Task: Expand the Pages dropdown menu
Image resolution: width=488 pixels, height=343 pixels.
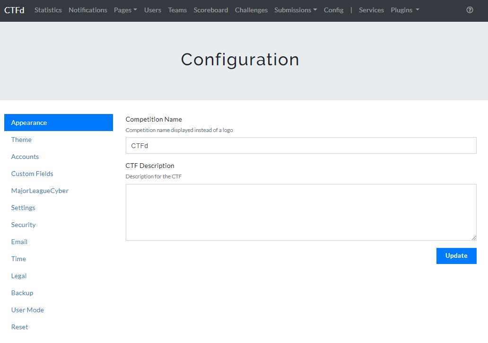Action: (x=125, y=10)
